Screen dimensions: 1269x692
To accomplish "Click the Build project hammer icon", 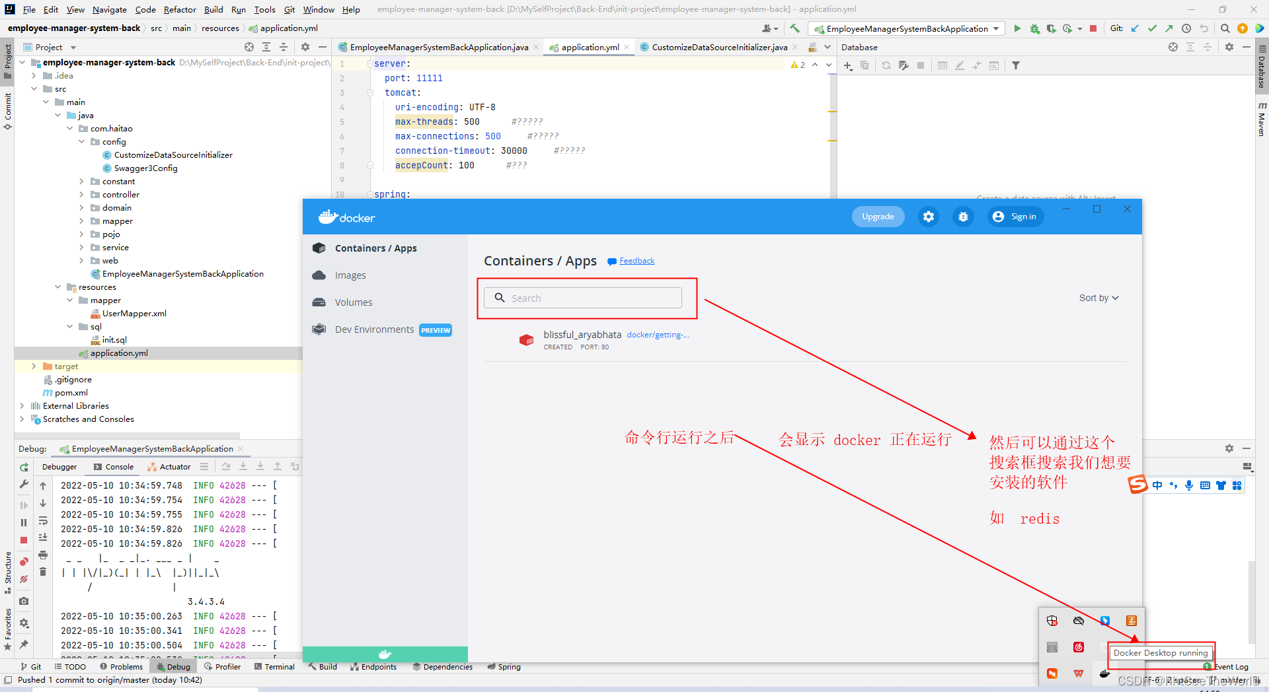I will point(794,28).
